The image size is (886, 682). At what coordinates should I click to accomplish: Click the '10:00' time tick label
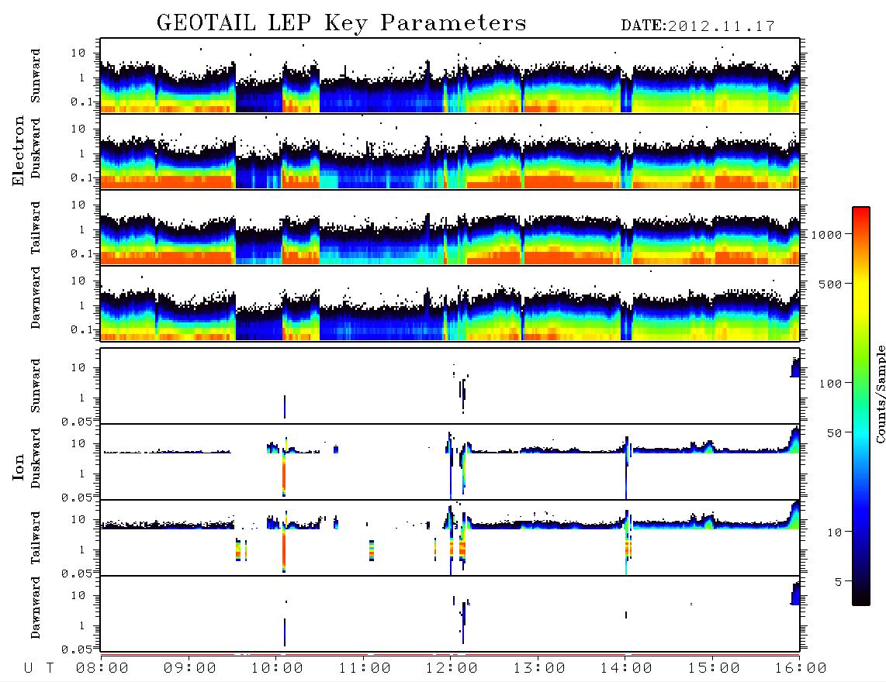point(277,668)
